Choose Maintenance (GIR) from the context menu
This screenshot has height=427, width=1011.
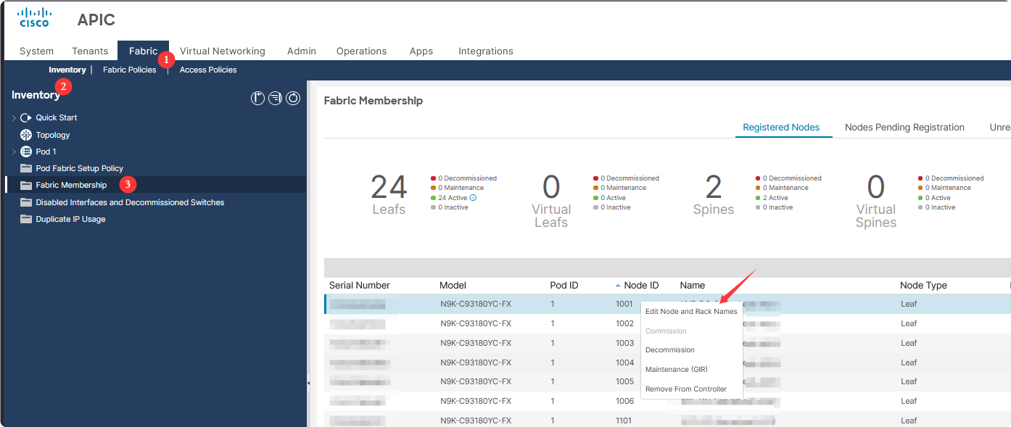pos(677,369)
